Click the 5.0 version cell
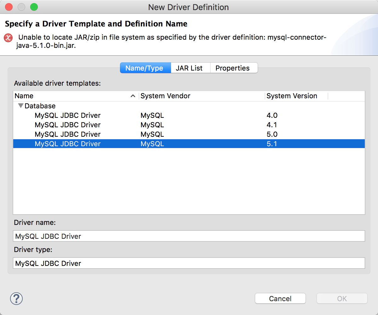The image size is (378, 315). click(x=272, y=134)
